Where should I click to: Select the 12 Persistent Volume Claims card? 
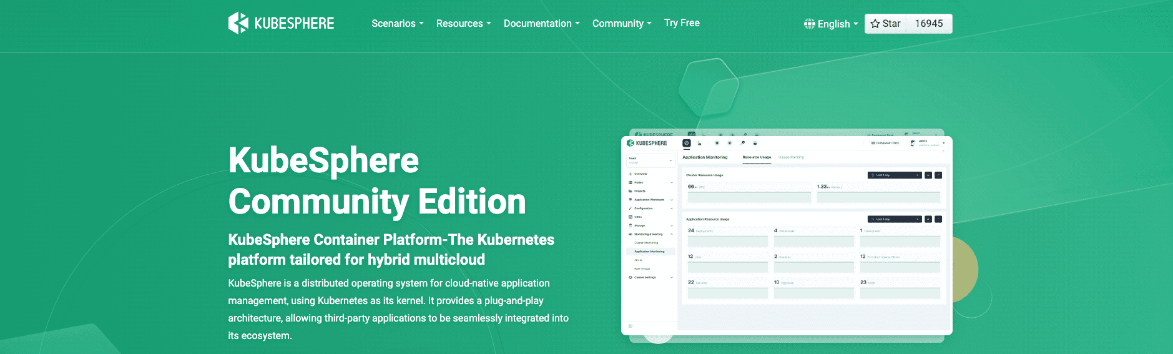(900, 263)
